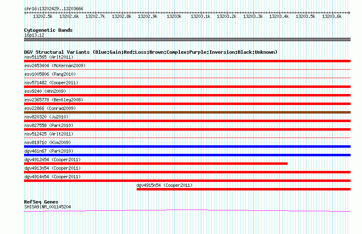Select the red bar under nsv511565
The image size is (362, 234).
pos(187,61)
